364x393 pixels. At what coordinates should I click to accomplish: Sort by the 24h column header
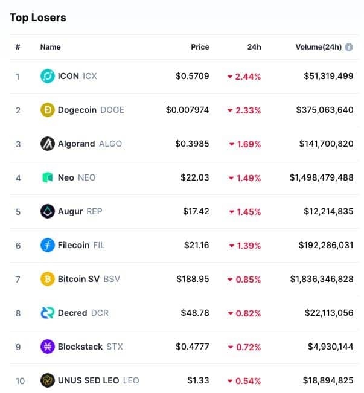tap(254, 47)
